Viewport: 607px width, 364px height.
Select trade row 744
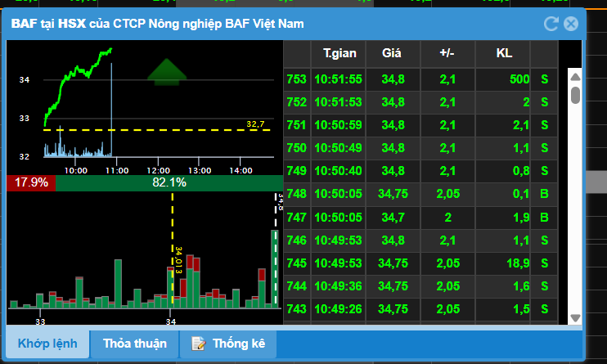click(x=420, y=286)
